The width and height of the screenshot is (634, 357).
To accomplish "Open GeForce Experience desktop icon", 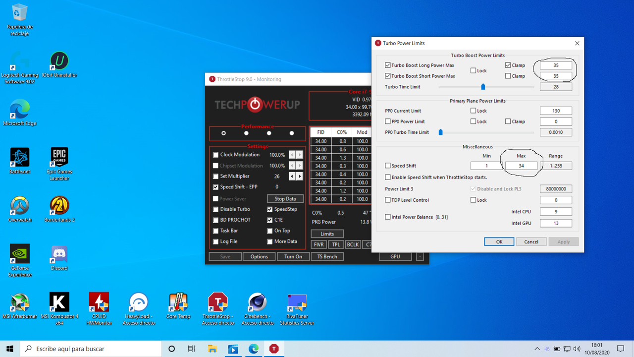I will [20, 260].
